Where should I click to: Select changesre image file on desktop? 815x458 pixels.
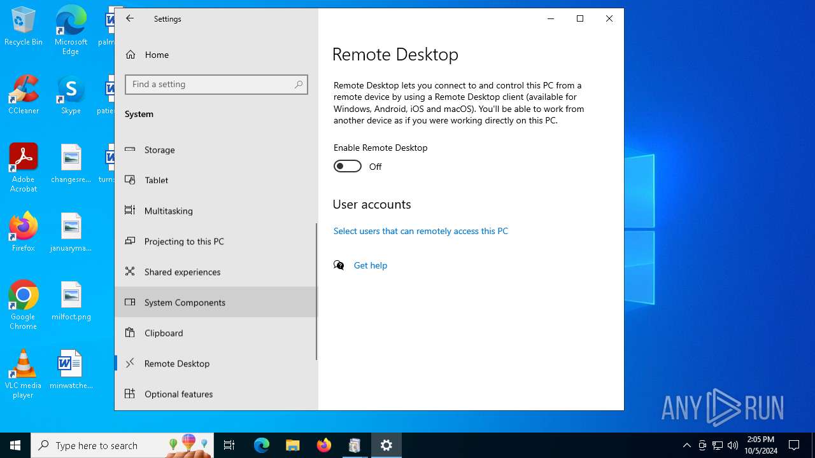pos(71,163)
